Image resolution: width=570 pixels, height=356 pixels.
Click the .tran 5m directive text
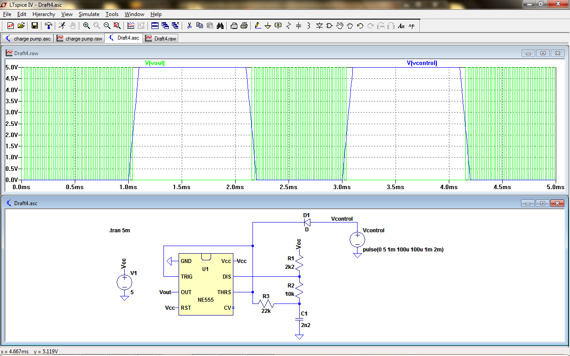[119, 231]
